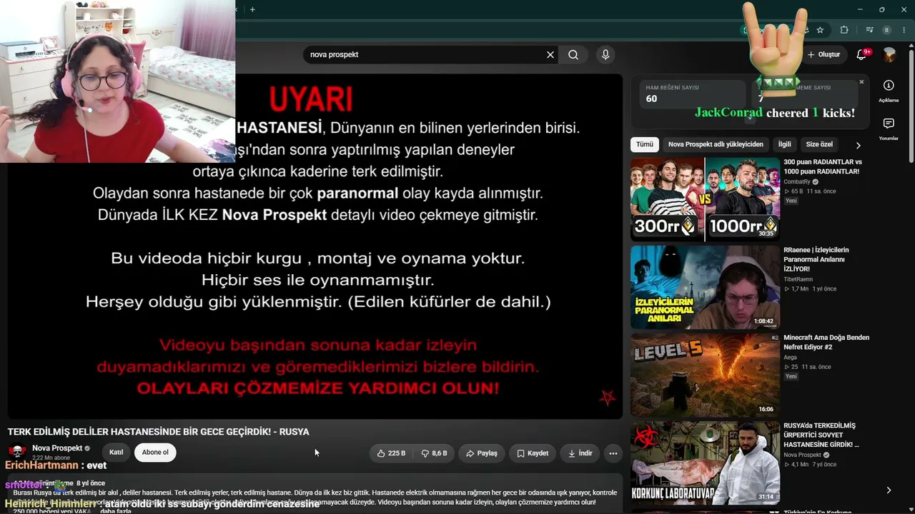Open the 'İzleyicilerin Paranormal Anıları' thumbnail

[x=705, y=288]
